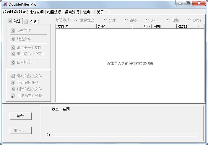Screen dimensions: 208x145
Task: Select the 大小 grouping radio button
Action: coord(147,20)
